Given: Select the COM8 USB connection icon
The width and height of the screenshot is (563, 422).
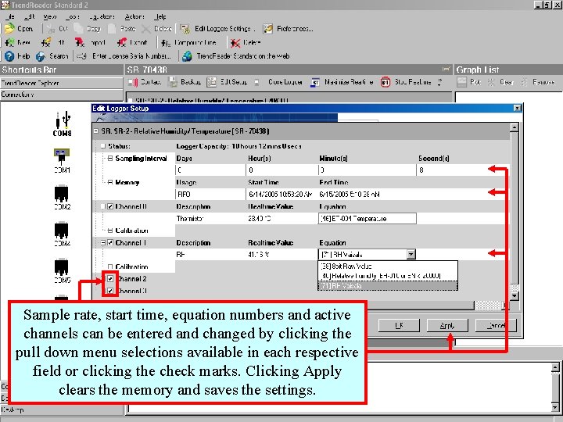Looking at the screenshot, I should click(63, 120).
